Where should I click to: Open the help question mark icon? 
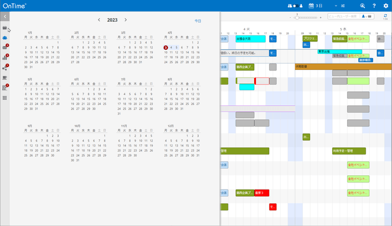tap(374, 6)
